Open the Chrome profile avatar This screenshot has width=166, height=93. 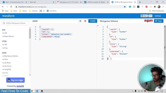pyautogui.click(x=159, y=7)
